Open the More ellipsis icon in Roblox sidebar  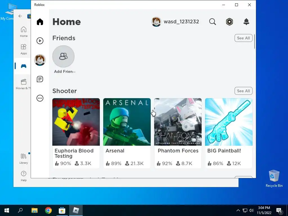(x=40, y=98)
